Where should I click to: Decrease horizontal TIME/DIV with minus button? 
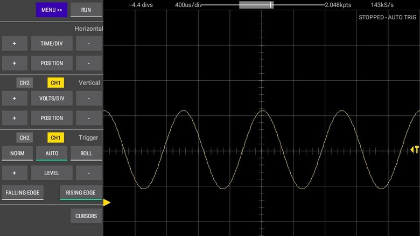(88, 44)
